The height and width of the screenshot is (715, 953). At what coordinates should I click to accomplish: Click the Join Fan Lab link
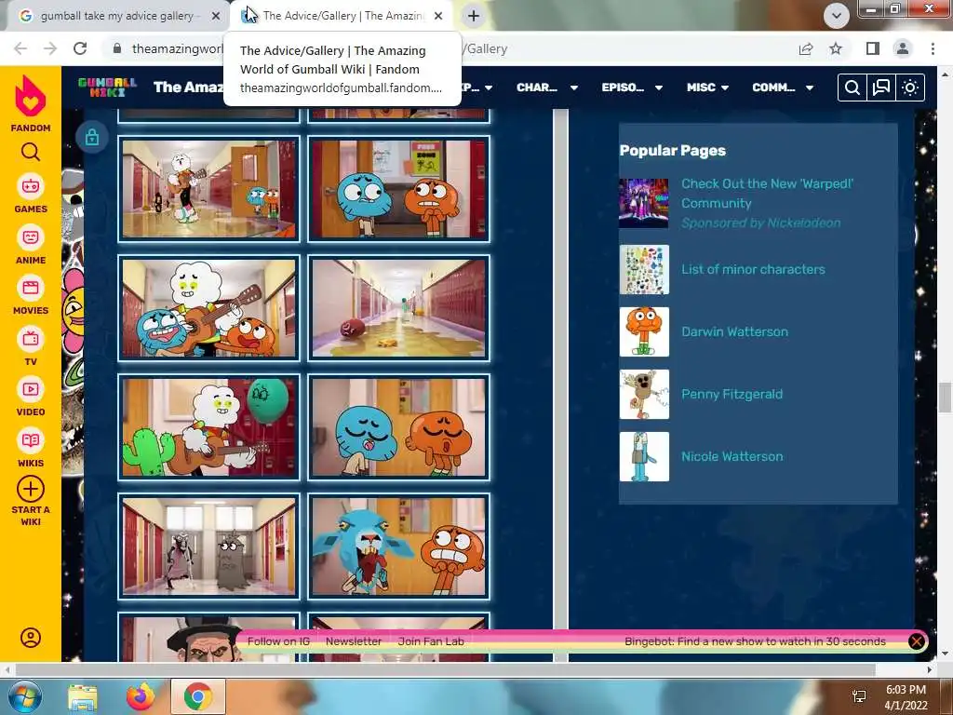click(431, 641)
